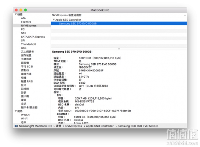Click the GPT partition map type value
The height and width of the screenshot is (147, 200).
pos(93,86)
